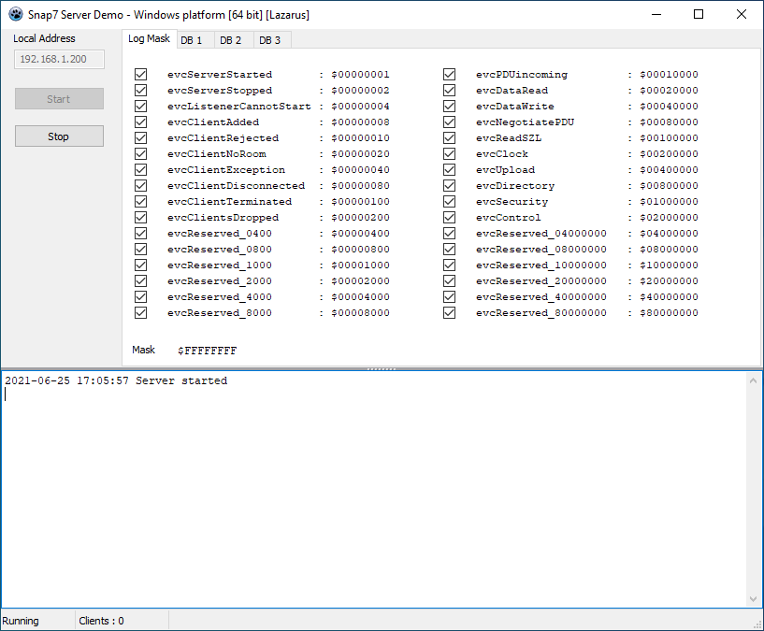Uncheck evcReserved_40000000 checkbox
Viewport: 764px width, 631px height.
449,296
